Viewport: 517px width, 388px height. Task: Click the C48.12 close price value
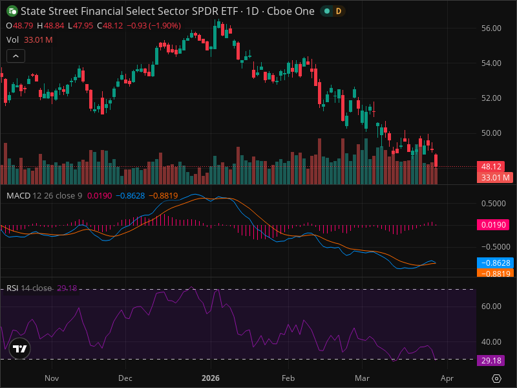pyautogui.click(x=110, y=26)
